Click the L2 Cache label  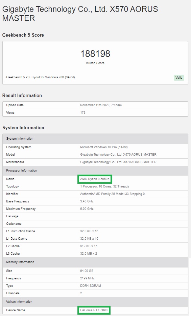coord(13,246)
